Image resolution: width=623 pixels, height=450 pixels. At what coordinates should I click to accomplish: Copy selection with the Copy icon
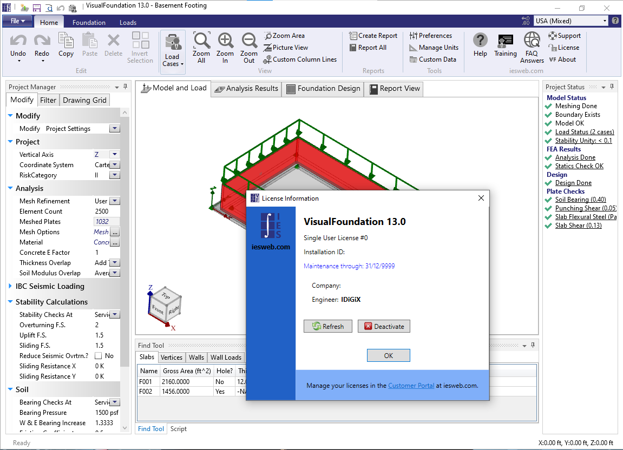tap(66, 41)
